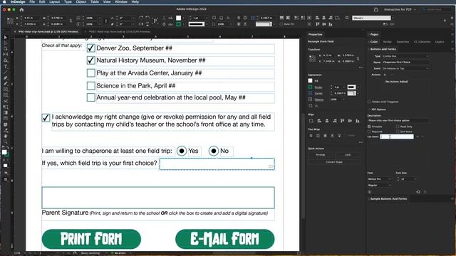
Task: Select the Zoom tool in the toolbox
Action: 6,142
